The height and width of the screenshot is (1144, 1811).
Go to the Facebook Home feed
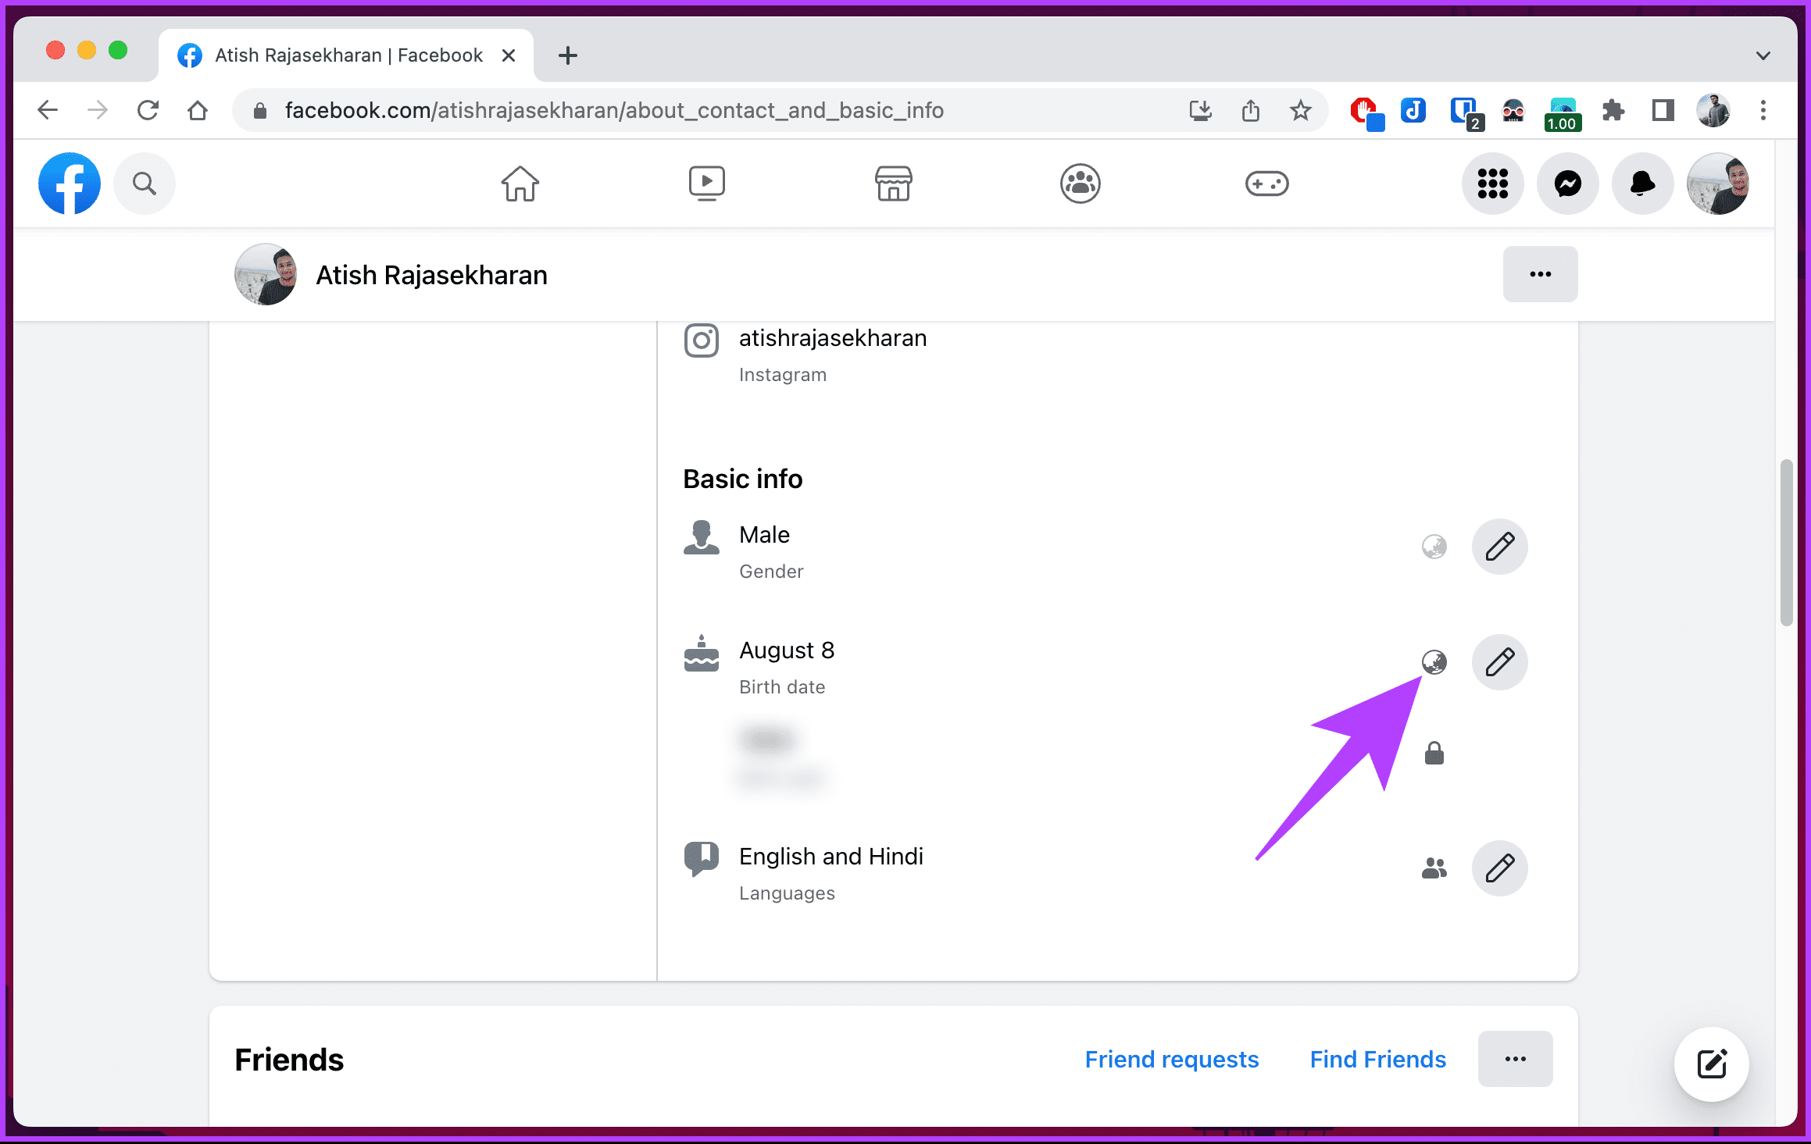point(520,184)
